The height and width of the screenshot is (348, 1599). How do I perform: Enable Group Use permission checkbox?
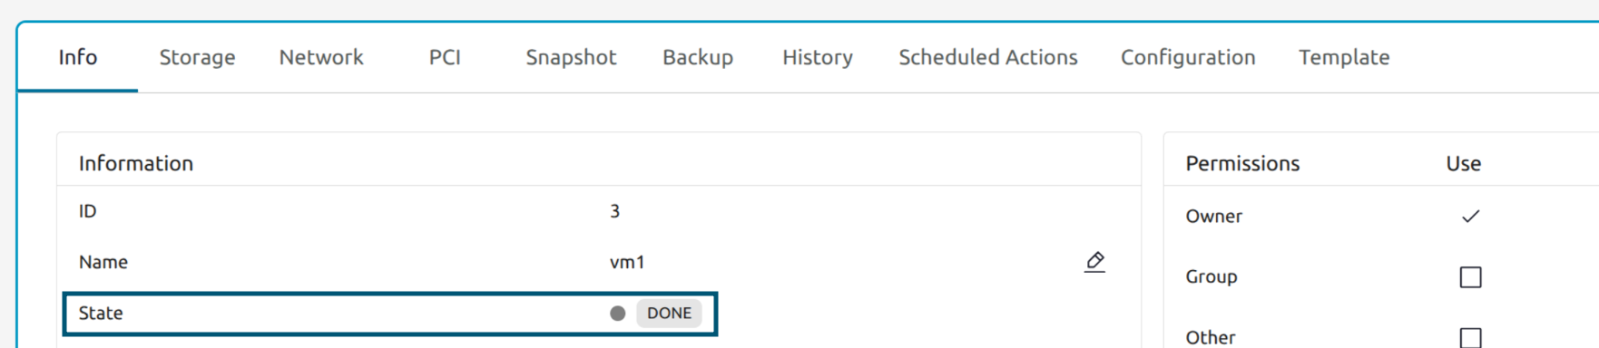(1470, 276)
